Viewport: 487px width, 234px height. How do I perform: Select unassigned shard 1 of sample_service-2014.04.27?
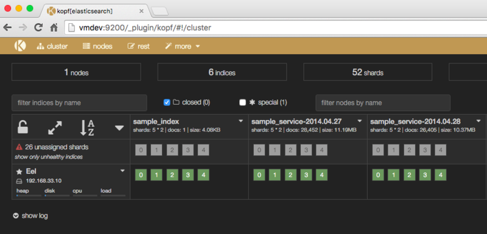coord(275,150)
